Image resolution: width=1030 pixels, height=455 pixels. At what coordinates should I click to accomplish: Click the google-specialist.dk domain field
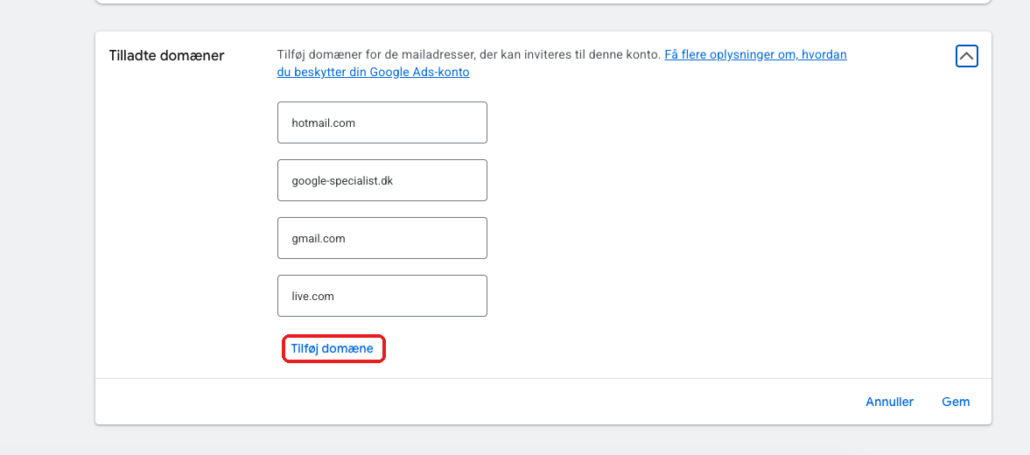[382, 180]
